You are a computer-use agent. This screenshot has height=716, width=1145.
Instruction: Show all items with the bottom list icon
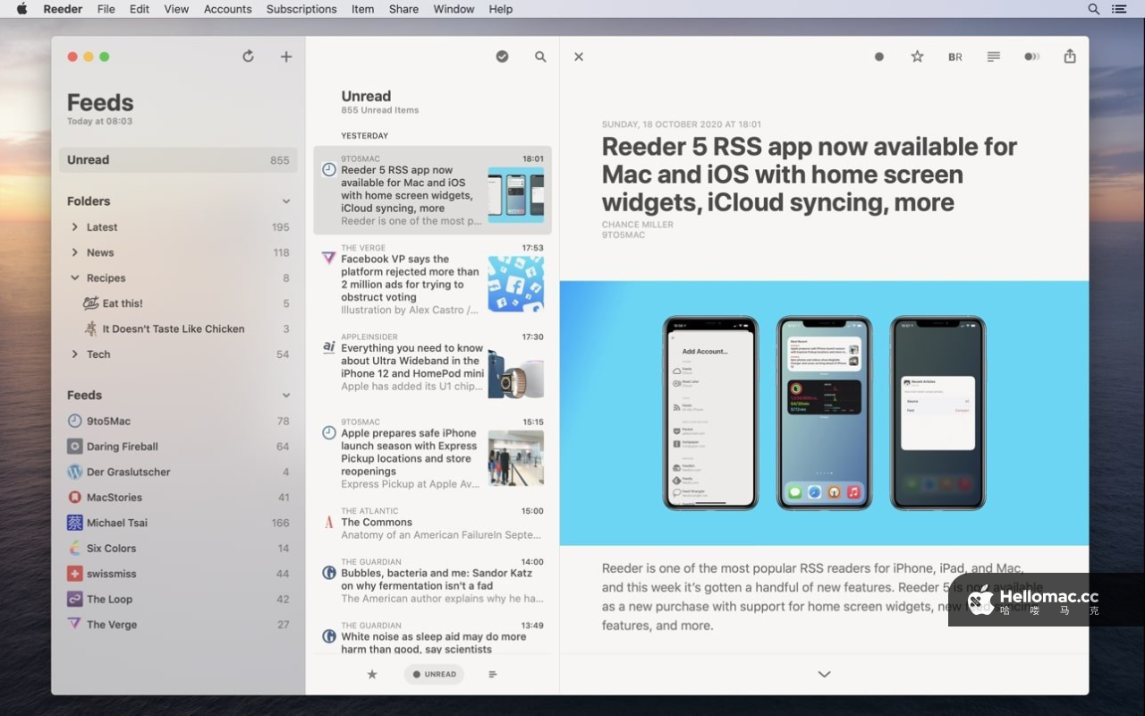pos(493,674)
